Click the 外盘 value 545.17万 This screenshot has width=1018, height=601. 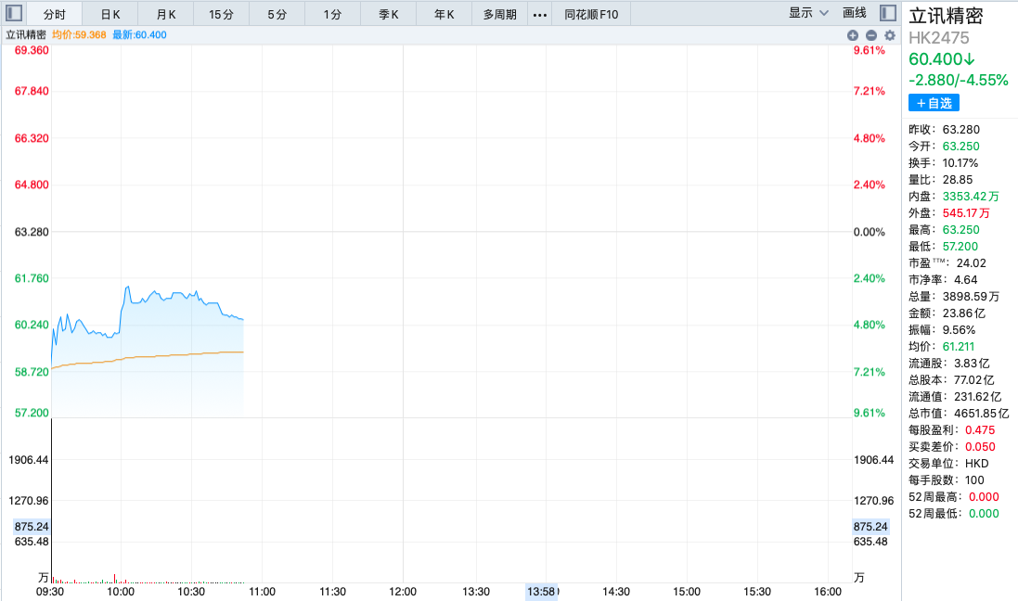(x=967, y=213)
